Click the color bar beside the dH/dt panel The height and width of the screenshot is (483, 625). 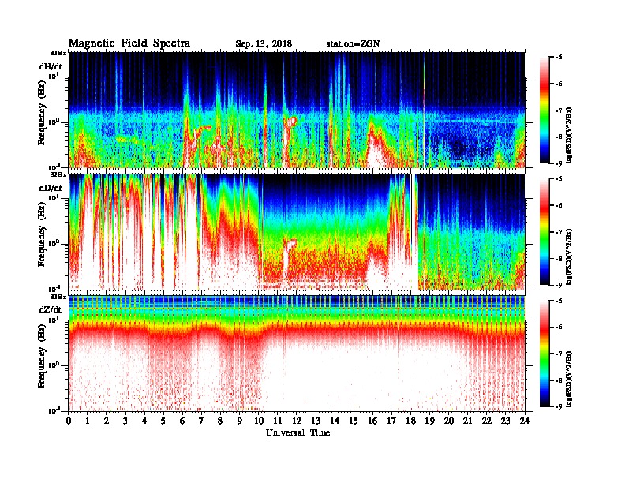545,110
